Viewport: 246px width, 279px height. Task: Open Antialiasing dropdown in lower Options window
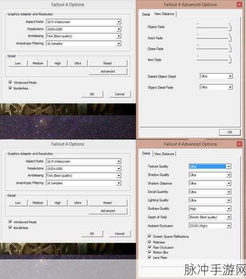(84, 175)
